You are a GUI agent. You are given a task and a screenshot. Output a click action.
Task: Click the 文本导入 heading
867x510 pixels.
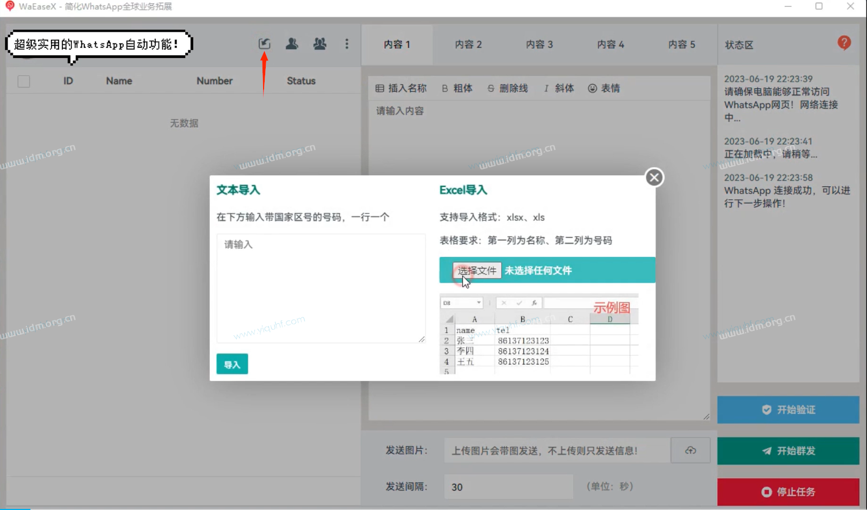pyautogui.click(x=238, y=190)
